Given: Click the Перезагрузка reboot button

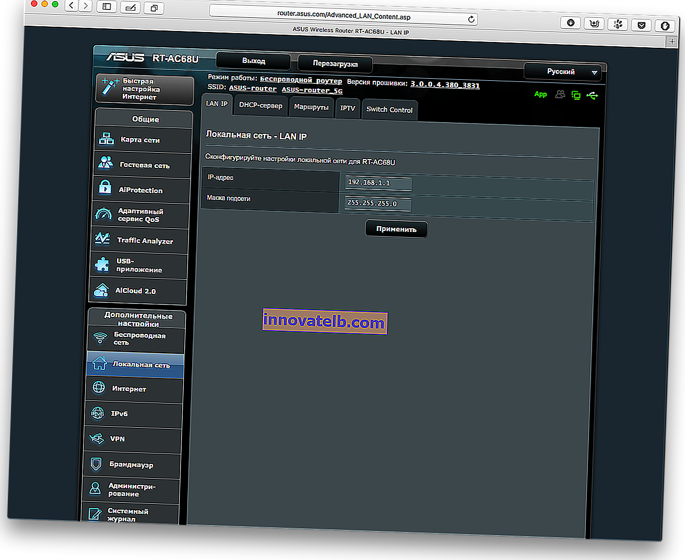Looking at the screenshot, I should (x=335, y=64).
